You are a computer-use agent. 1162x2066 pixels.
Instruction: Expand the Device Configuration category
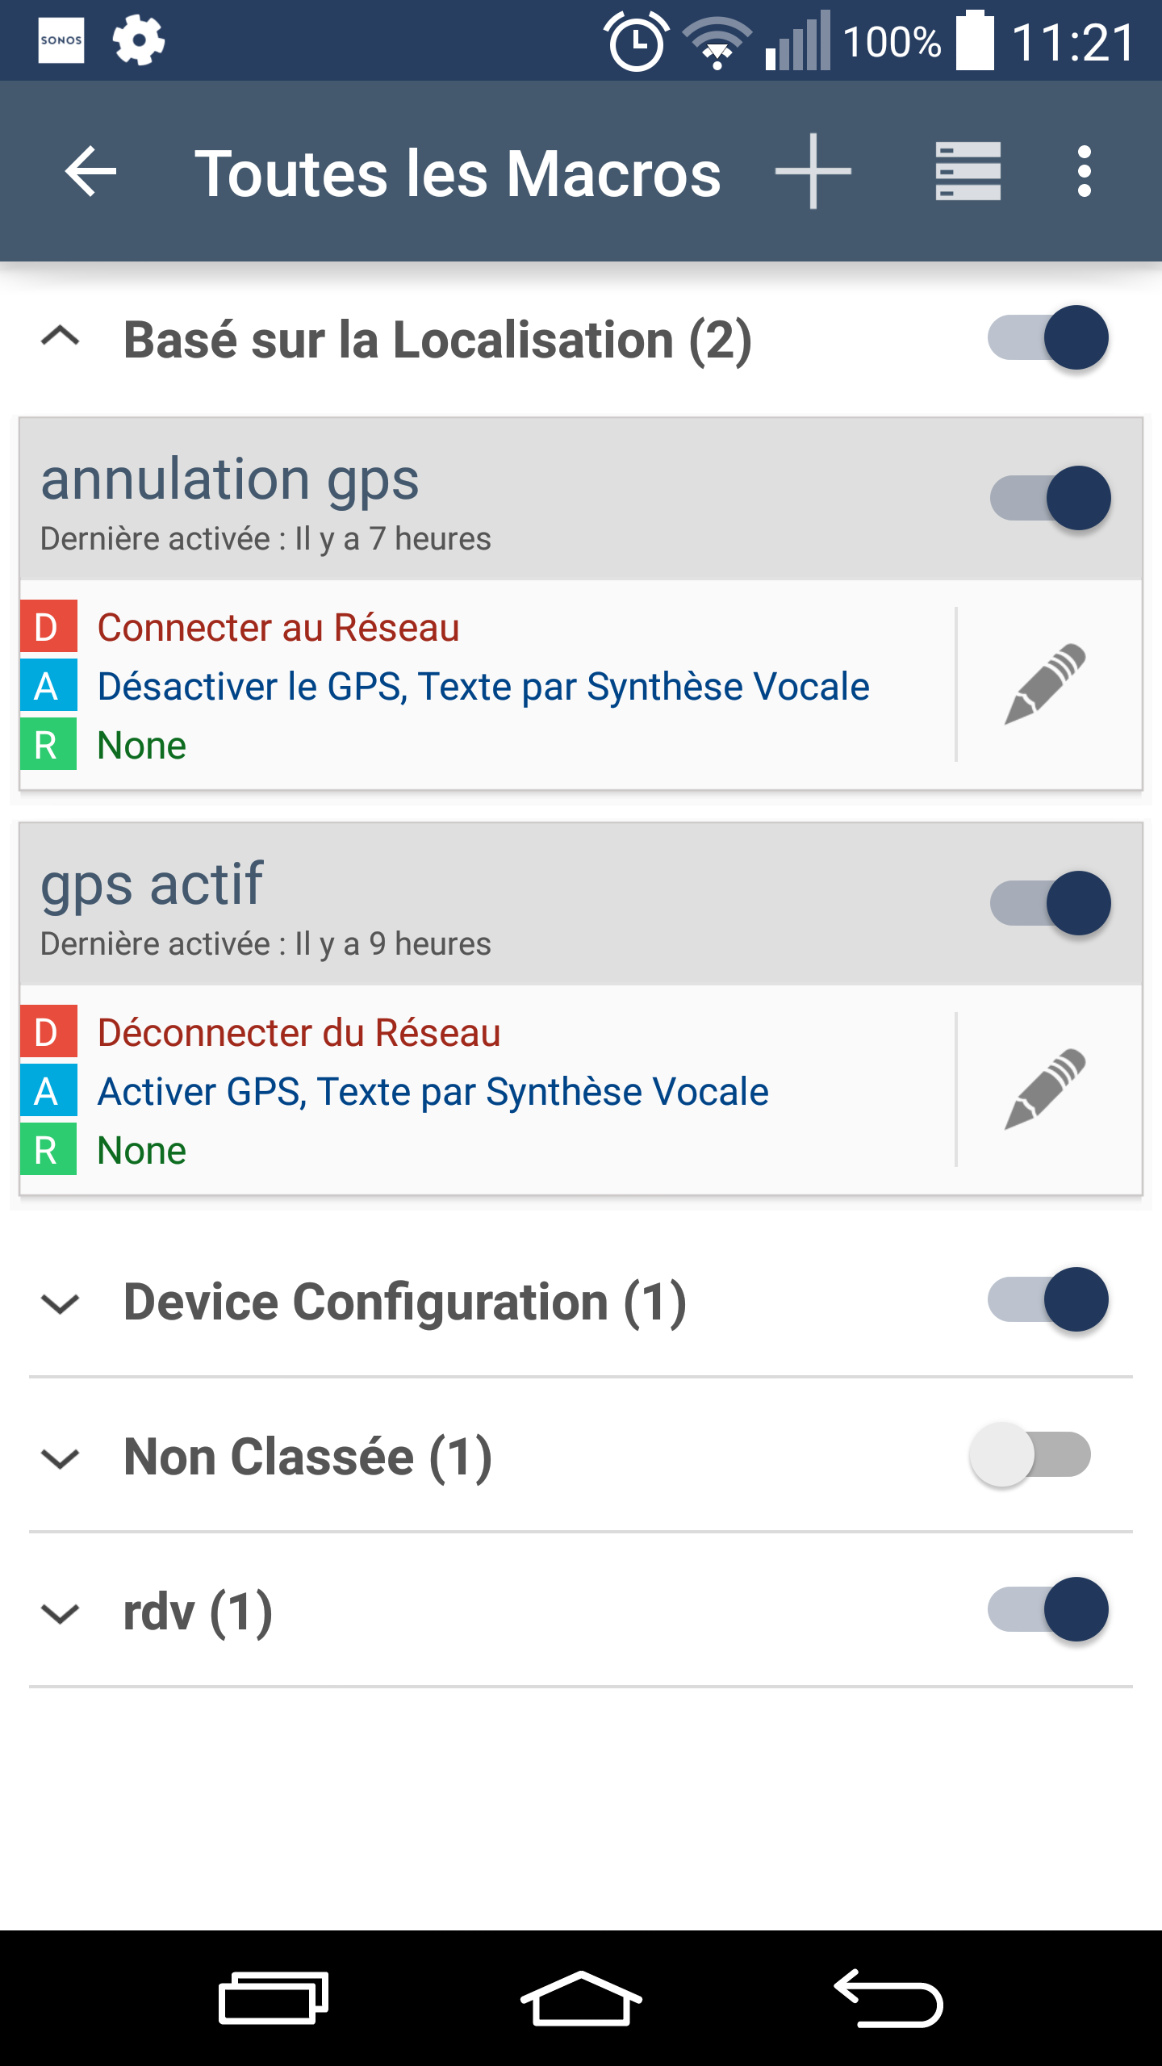[61, 1303]
